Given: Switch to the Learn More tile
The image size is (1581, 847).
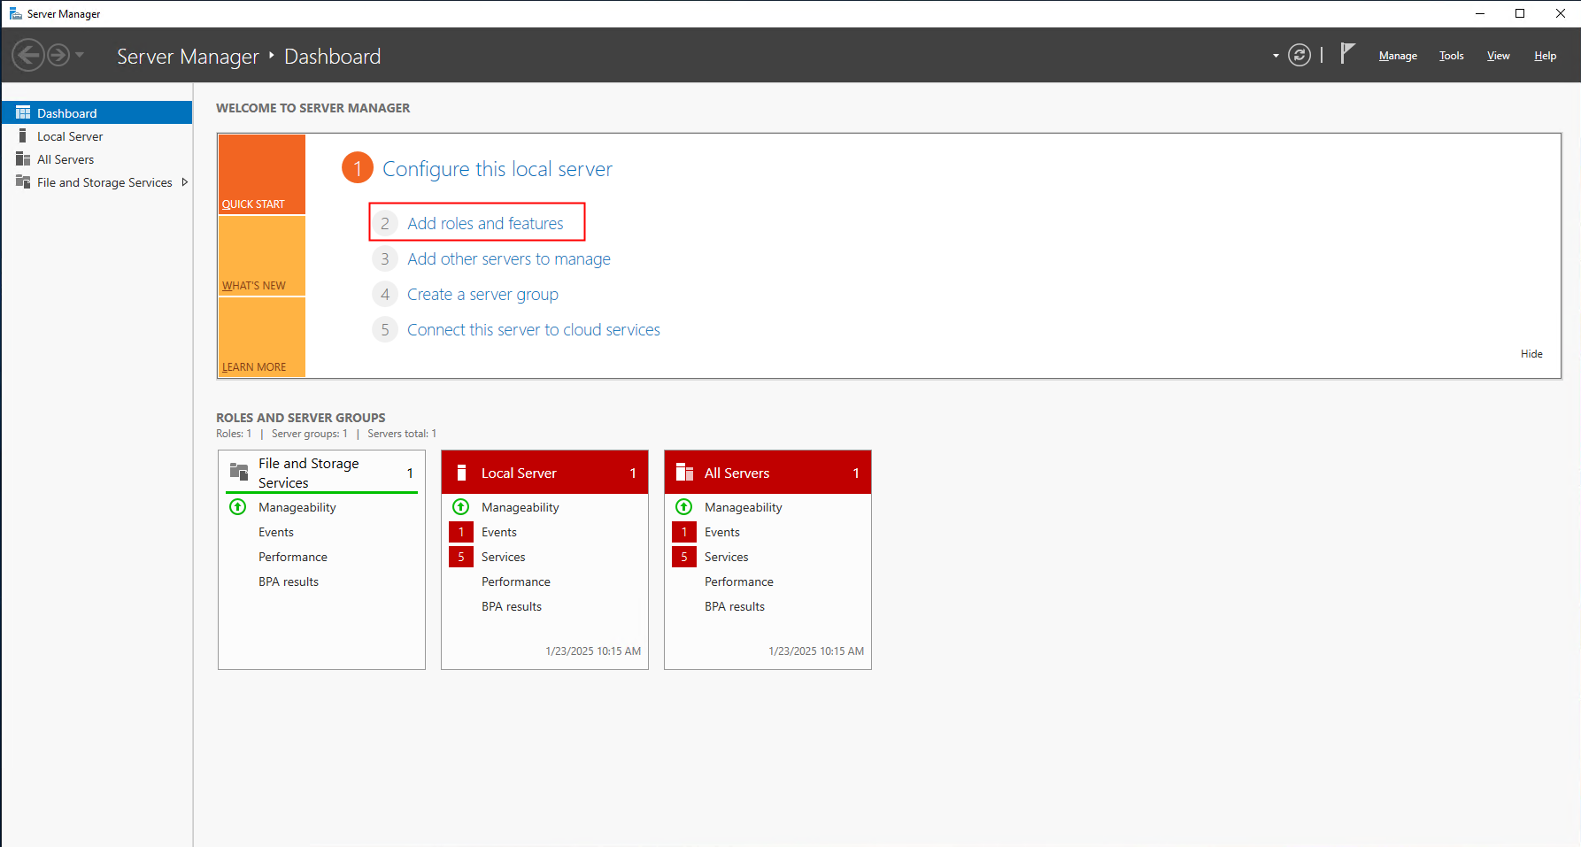Looking at the screenshot, I should [262, 337].
